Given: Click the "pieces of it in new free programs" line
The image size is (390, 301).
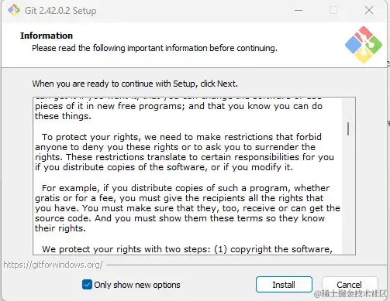Looking at the screenshot, I should pos(178,106).
